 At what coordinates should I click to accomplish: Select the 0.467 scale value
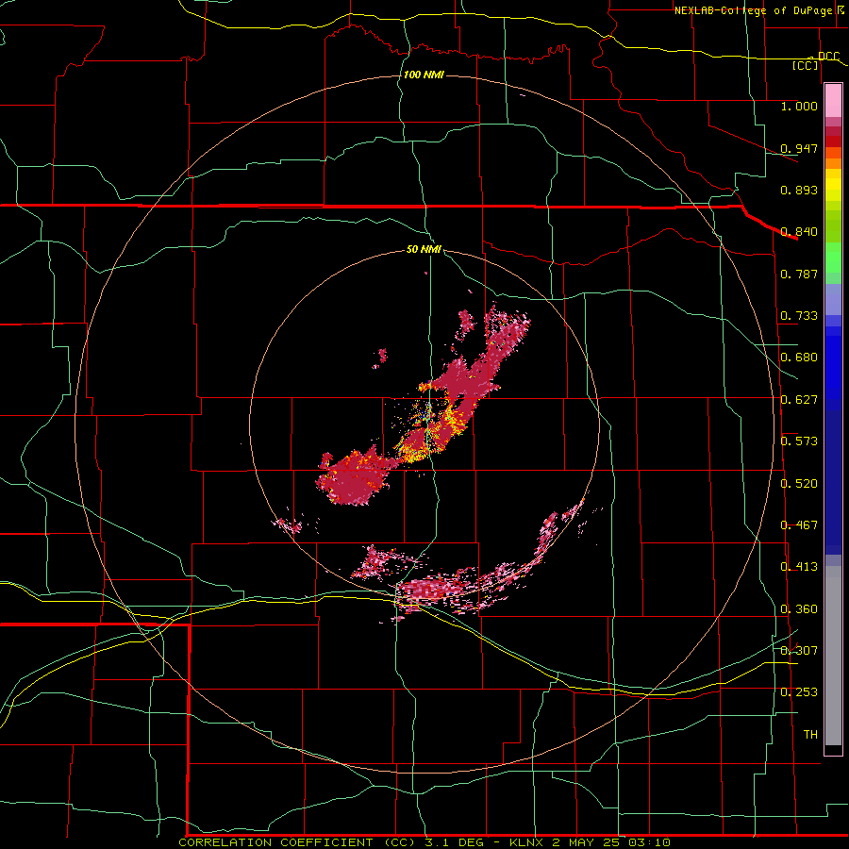pyautogui.click(x=799, y=525)
